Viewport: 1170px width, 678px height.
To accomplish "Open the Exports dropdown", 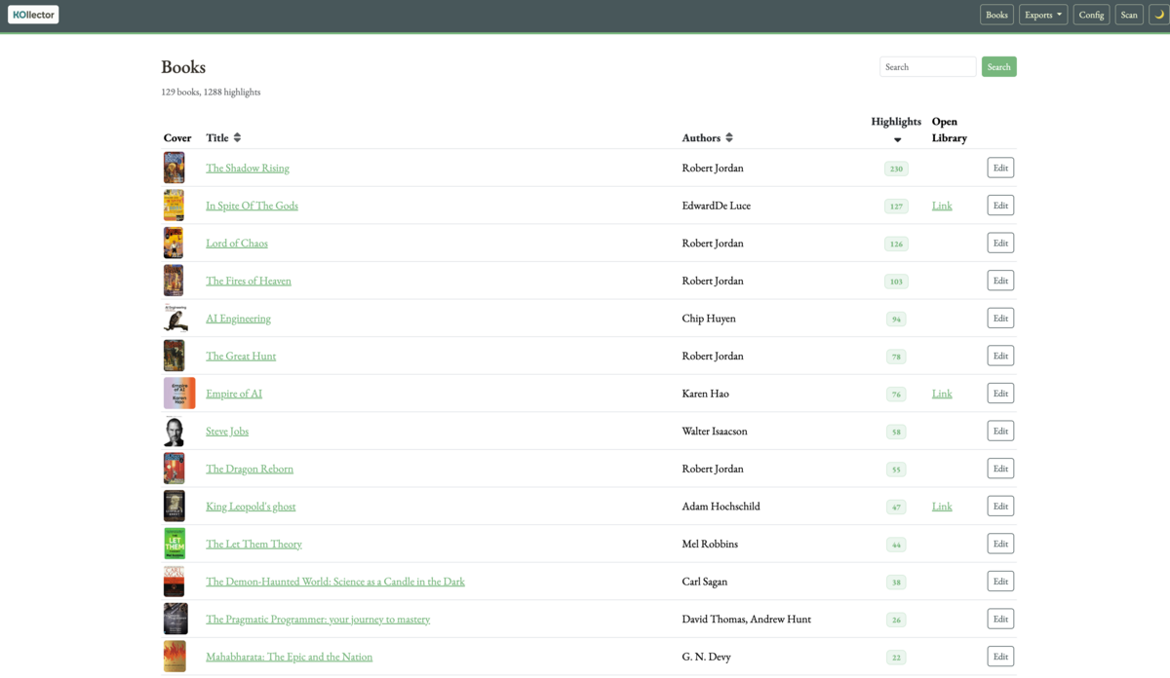I will click(1042, 14).
